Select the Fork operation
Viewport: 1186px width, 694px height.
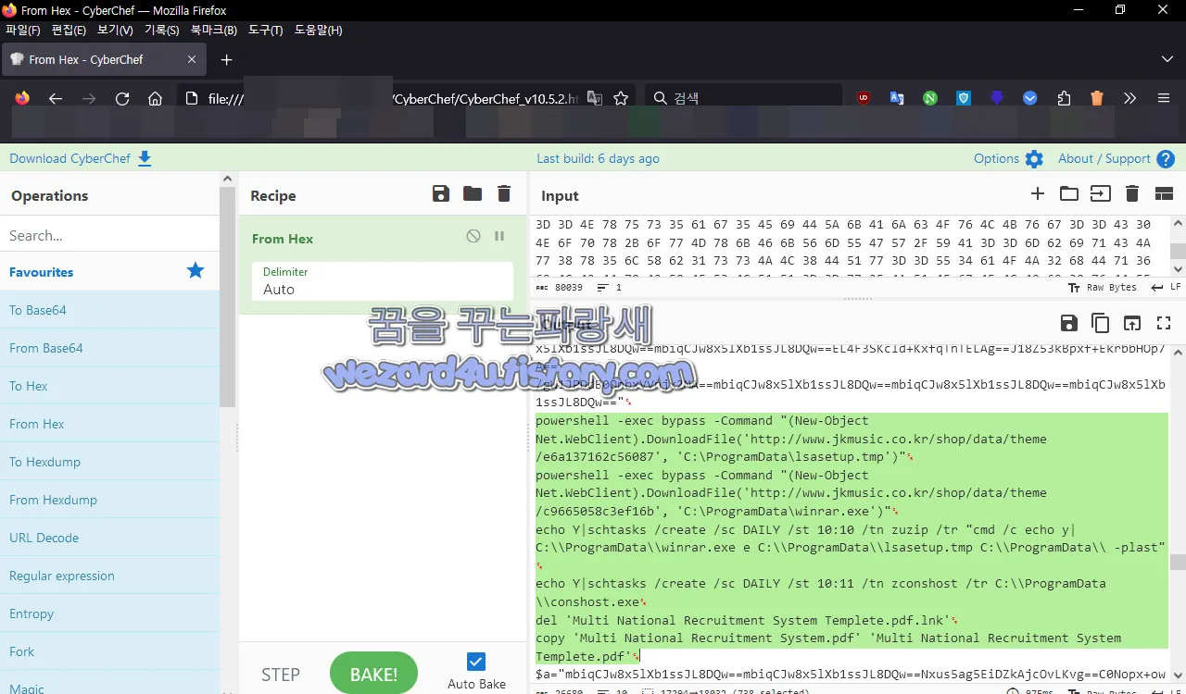pos(109,651)
